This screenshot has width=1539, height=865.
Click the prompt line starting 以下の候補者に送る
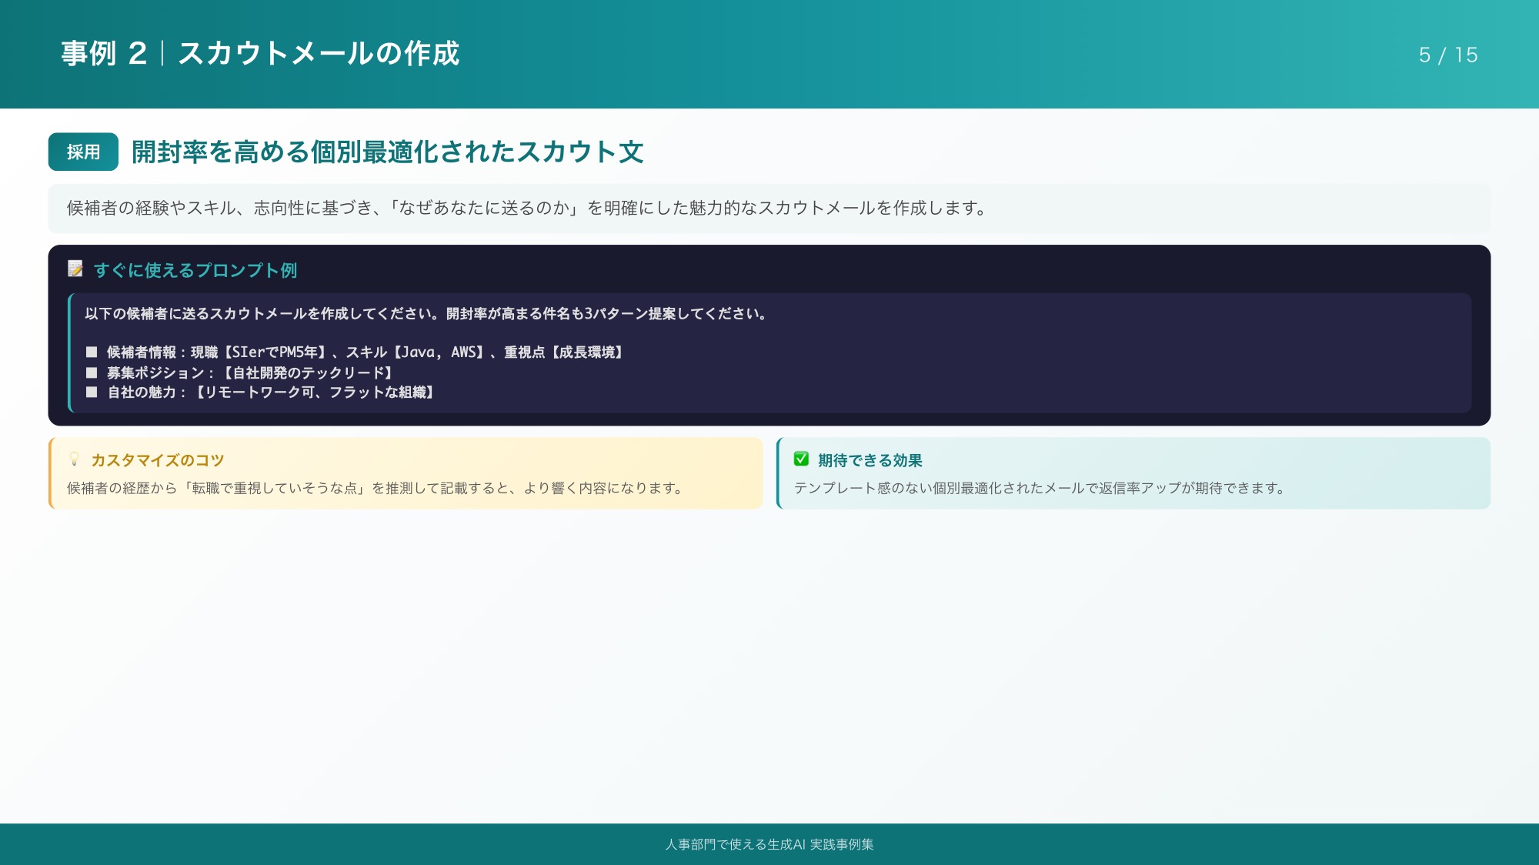(426, 314)
